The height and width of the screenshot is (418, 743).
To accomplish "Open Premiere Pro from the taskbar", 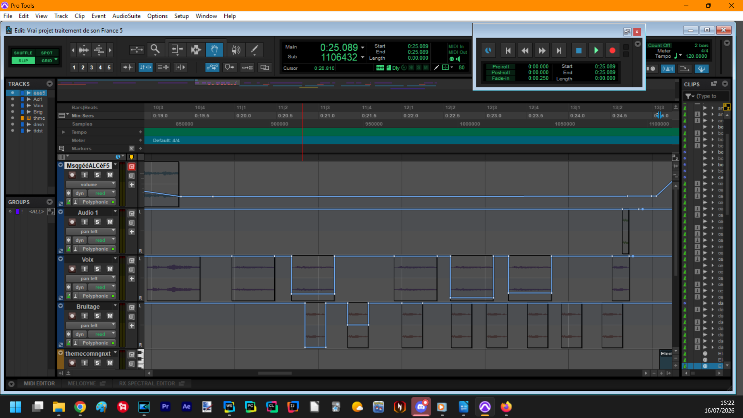I will (x=165, y=407).
